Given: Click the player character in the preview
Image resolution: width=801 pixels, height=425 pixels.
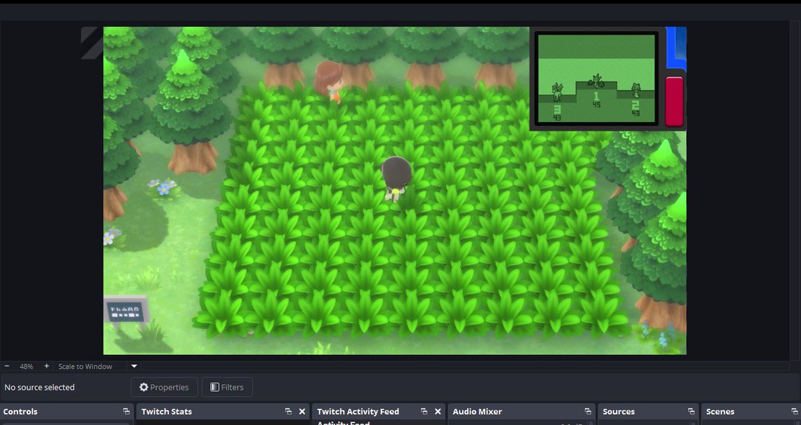Looking at the screenshot, I should point(395,179).
